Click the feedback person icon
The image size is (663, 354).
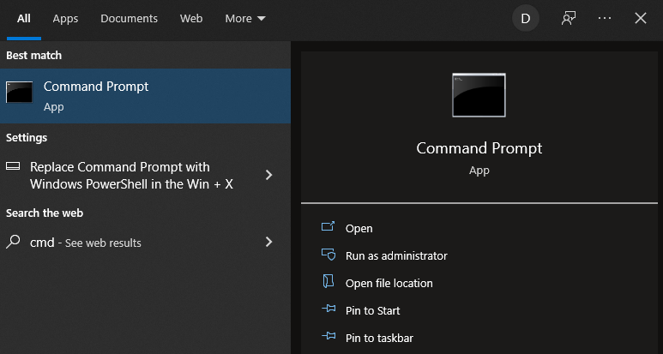coord(569,18)
